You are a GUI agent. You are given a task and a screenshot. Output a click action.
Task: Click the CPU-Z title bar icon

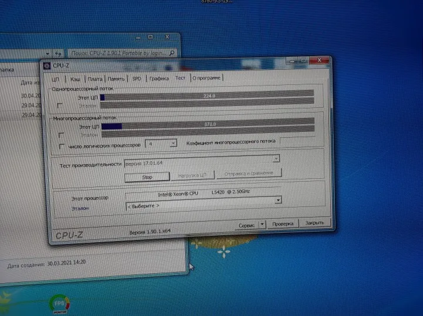[46, 66]
